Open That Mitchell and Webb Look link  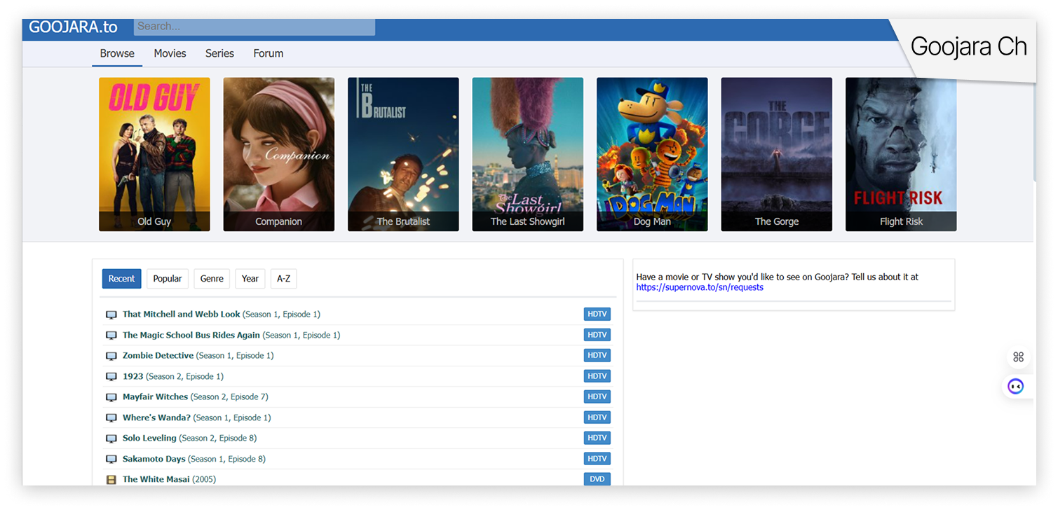(x=181, y=315)
